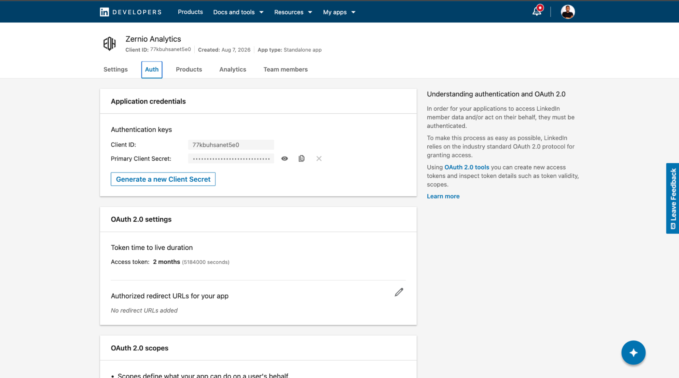Switch to the Settings tab
This screenshot has width=679, height=378.
tap(115, 69)
